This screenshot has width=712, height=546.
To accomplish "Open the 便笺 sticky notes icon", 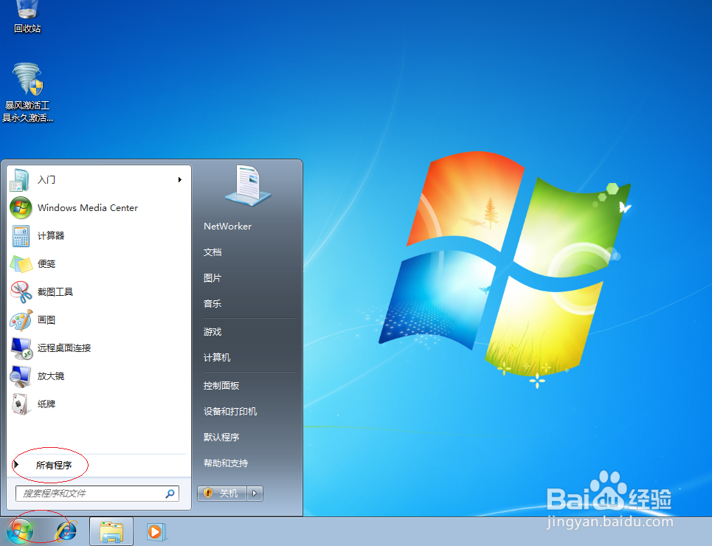I will (21, 264).
